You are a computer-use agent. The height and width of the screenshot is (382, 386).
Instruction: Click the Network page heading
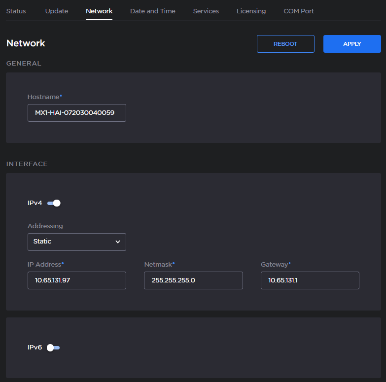pyautogui.click(x=26, y=43)
